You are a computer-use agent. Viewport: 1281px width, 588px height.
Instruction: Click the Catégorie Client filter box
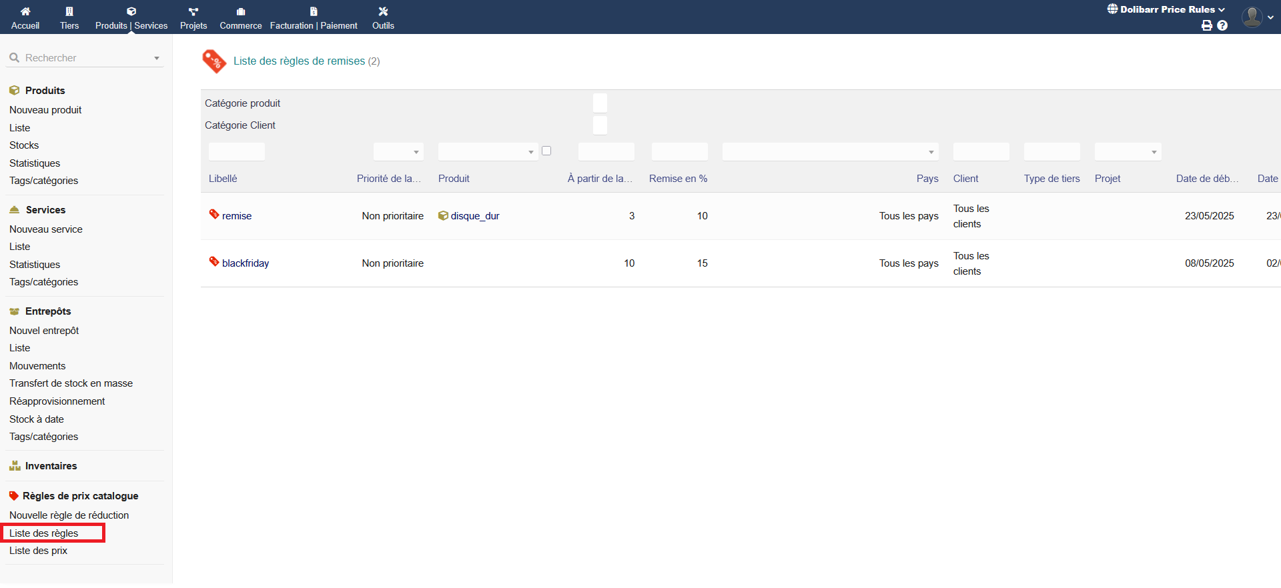tap(600, 125)
